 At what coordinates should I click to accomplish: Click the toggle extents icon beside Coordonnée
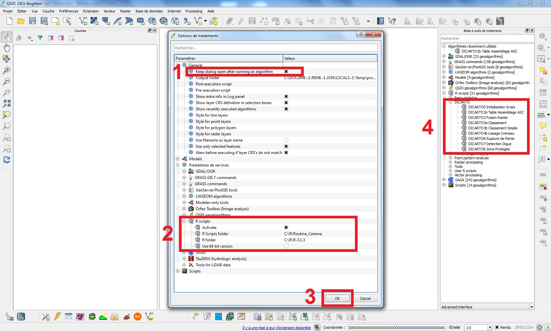click(x=317, y=327)
